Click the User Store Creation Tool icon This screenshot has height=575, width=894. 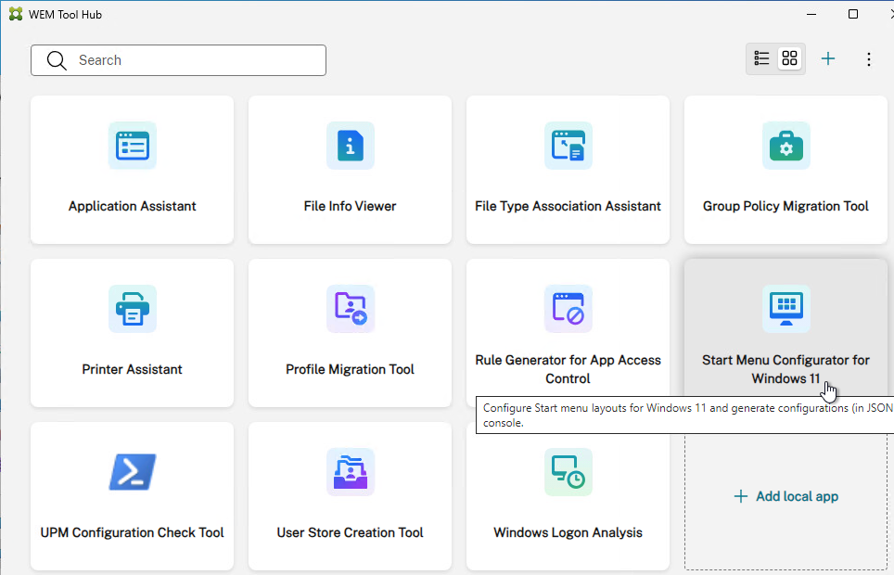coord(350,472)
